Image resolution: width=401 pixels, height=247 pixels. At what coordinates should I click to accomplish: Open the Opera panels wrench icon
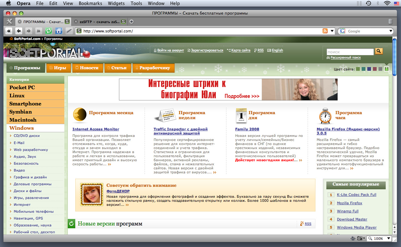(9, 22)
